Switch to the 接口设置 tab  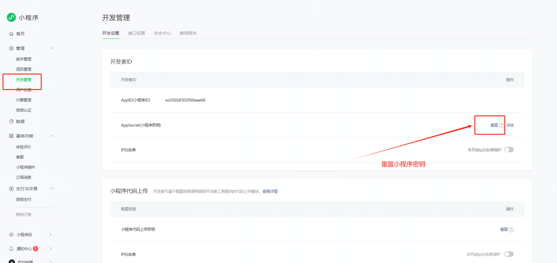[x=136, y=33]
